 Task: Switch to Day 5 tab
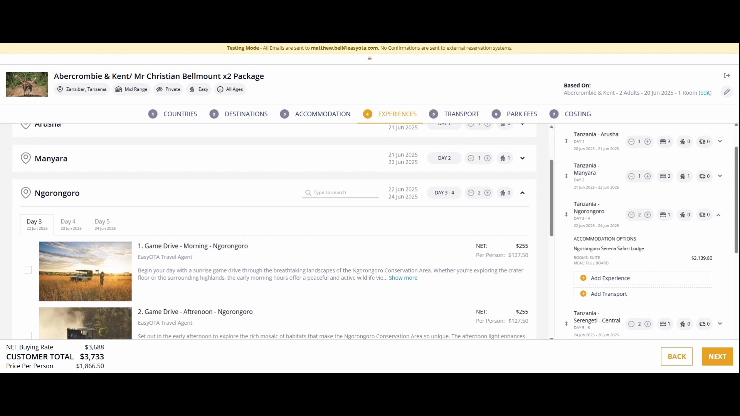[x=105, y=225]
